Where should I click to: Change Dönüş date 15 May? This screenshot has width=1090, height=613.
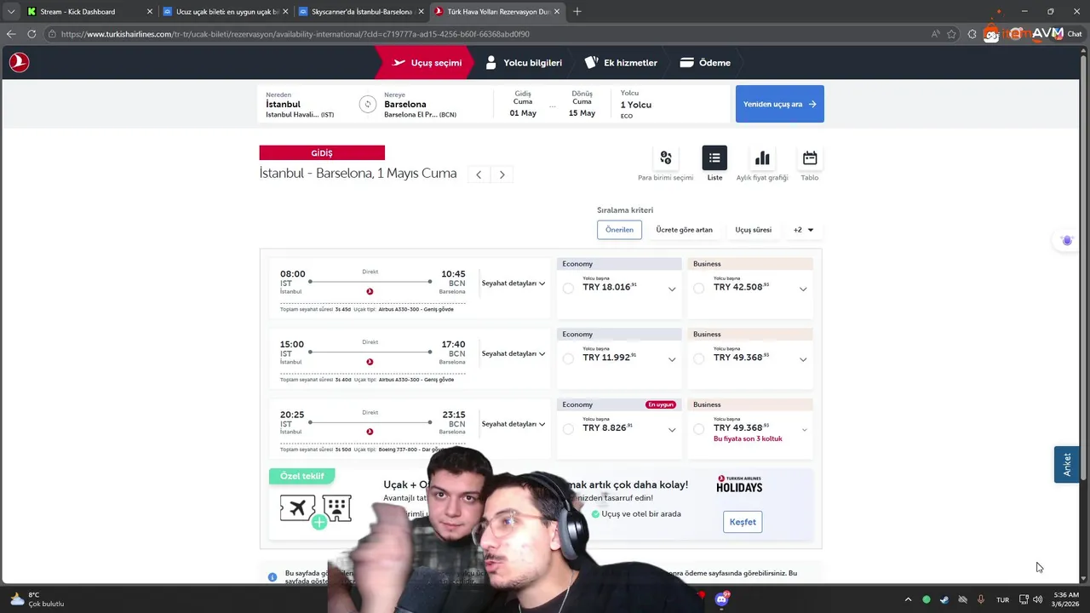click(x=582, y=104)
